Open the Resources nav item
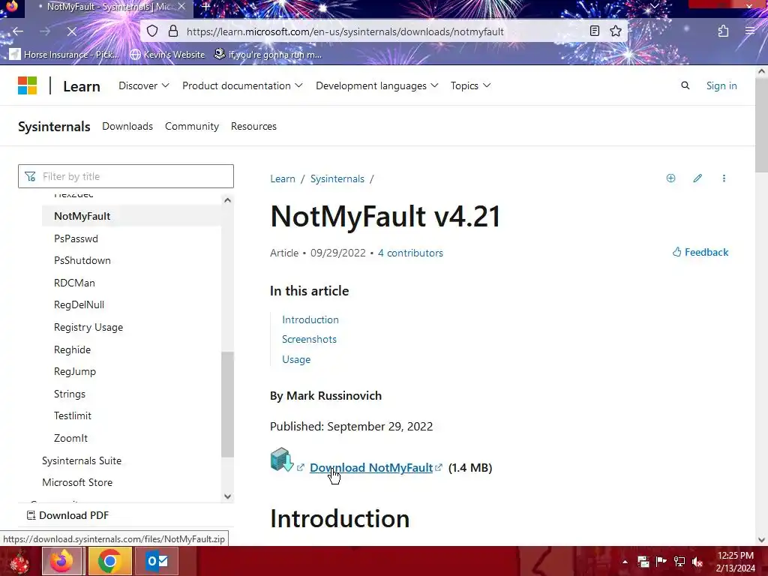Viewport: 768px width, 576px height. [253, 126]
